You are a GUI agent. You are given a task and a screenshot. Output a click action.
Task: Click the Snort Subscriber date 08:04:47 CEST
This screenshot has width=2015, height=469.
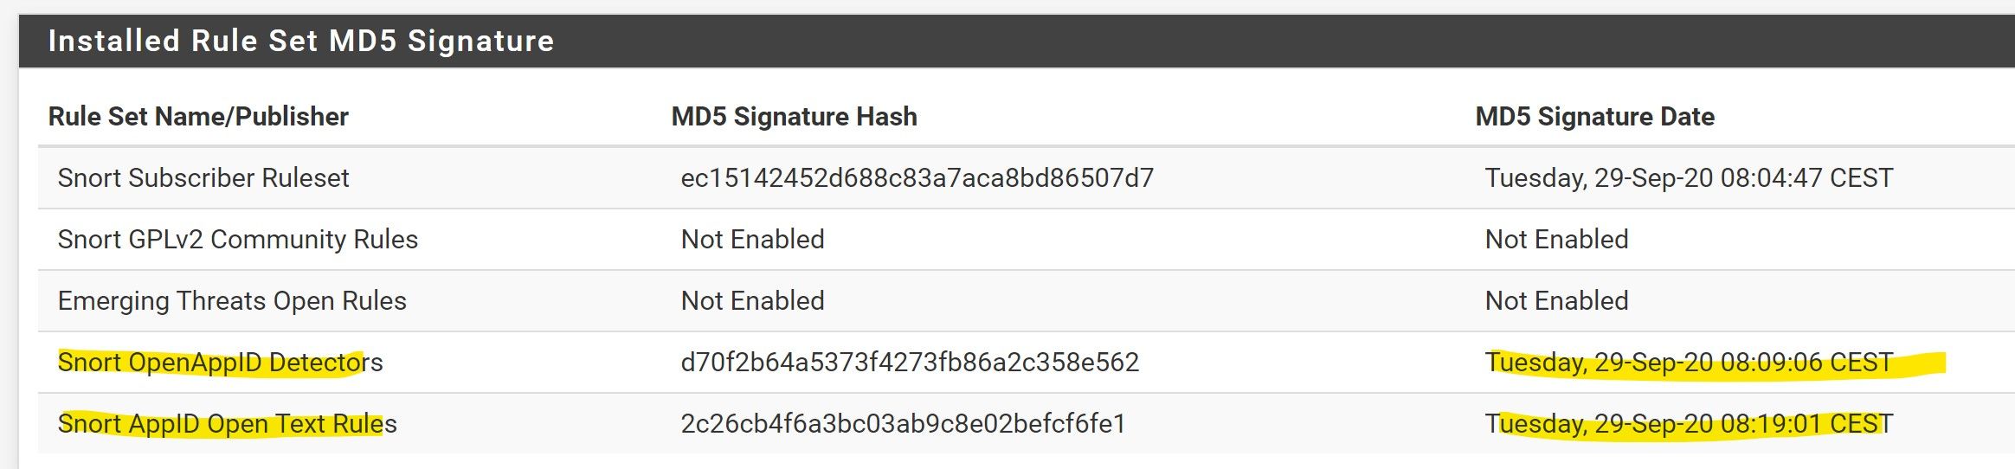click(1689, 177)
